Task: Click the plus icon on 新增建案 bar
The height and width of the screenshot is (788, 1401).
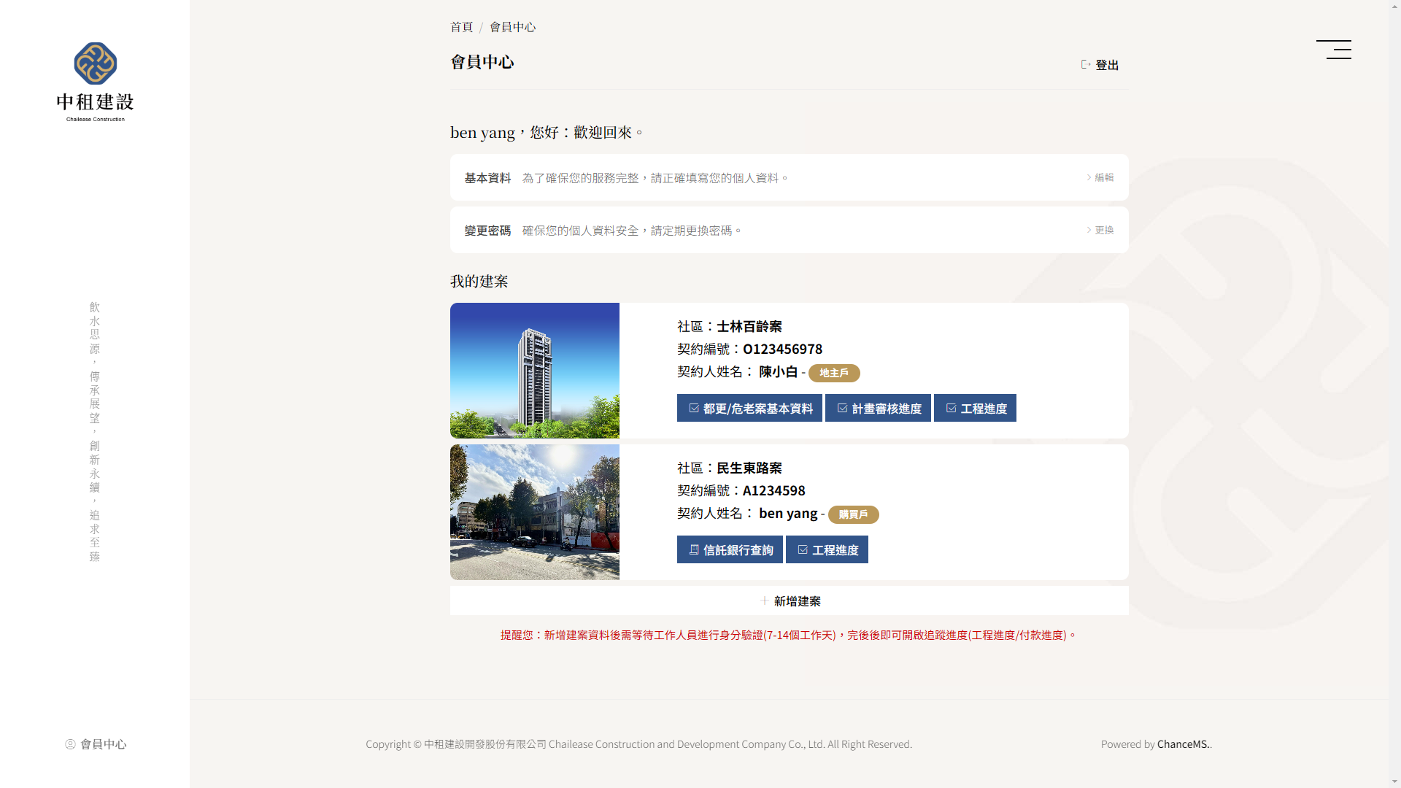Action: pyautogui.click(x=763, y=601)
